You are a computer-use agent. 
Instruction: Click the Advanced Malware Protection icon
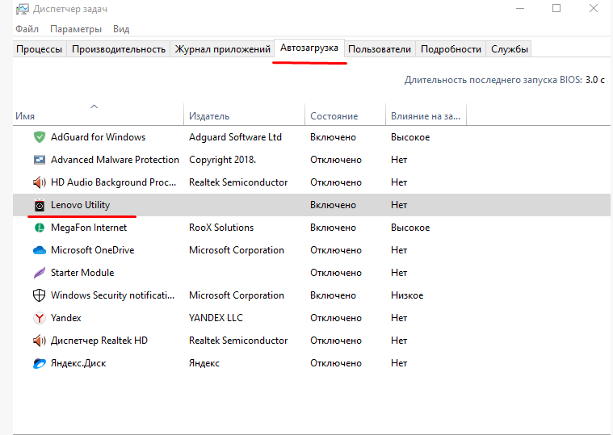click(x=40, y=160)
